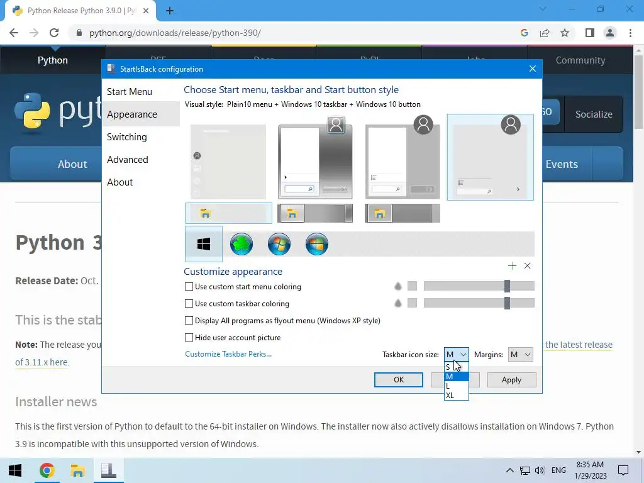644x483 pixels.
Task: Pick the Windows 7 orb start button
Action: tap(279, 244)
